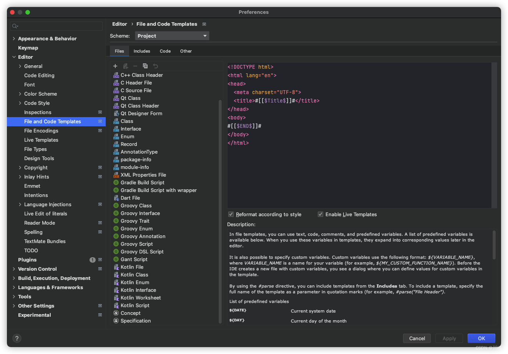Click the Create Template plus icon
The width and height of the screenshot is (508, 354).
[115, 66]
